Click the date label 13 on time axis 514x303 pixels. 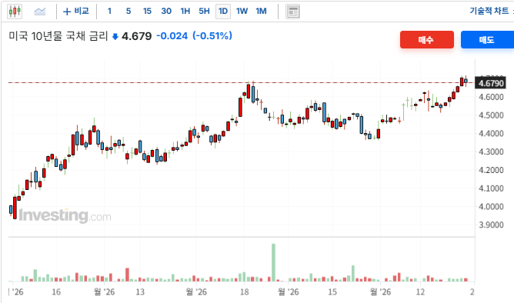(140, 291)
